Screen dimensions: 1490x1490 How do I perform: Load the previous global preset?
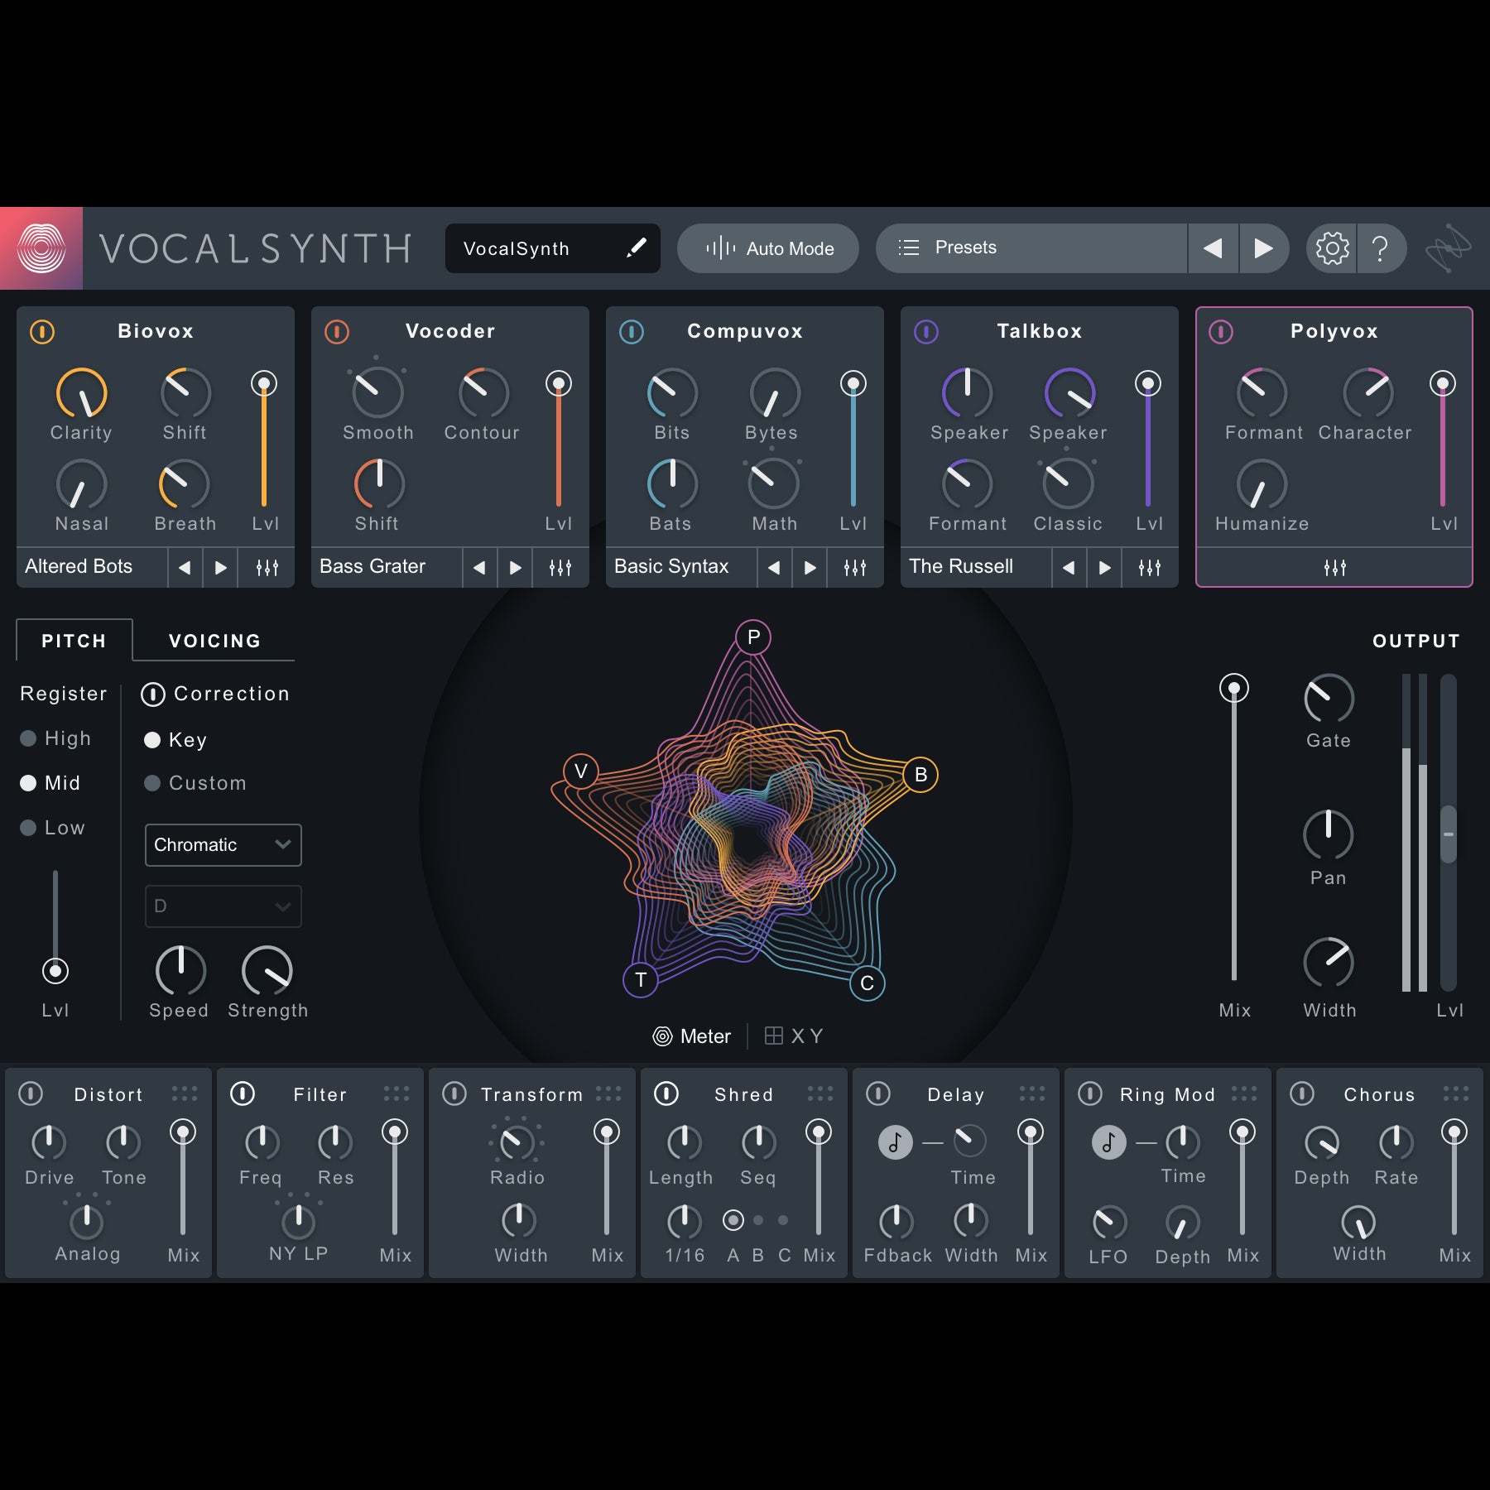pos(1214,248)
